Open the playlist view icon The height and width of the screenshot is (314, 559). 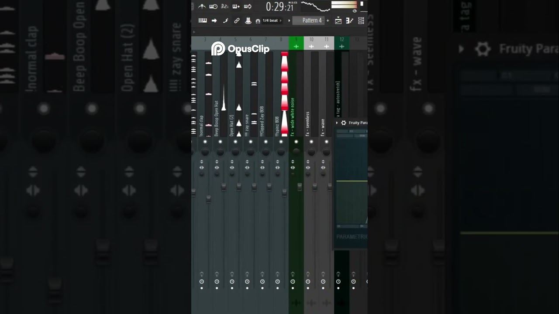(338, 20)
